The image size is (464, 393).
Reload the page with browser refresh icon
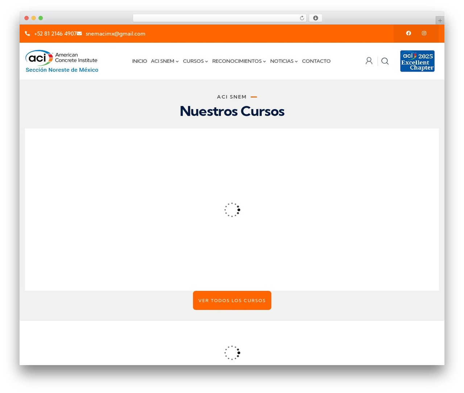(302, 18)
